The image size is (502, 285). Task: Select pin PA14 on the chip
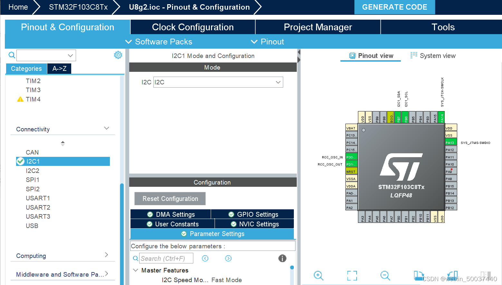(x=441, y=118)
